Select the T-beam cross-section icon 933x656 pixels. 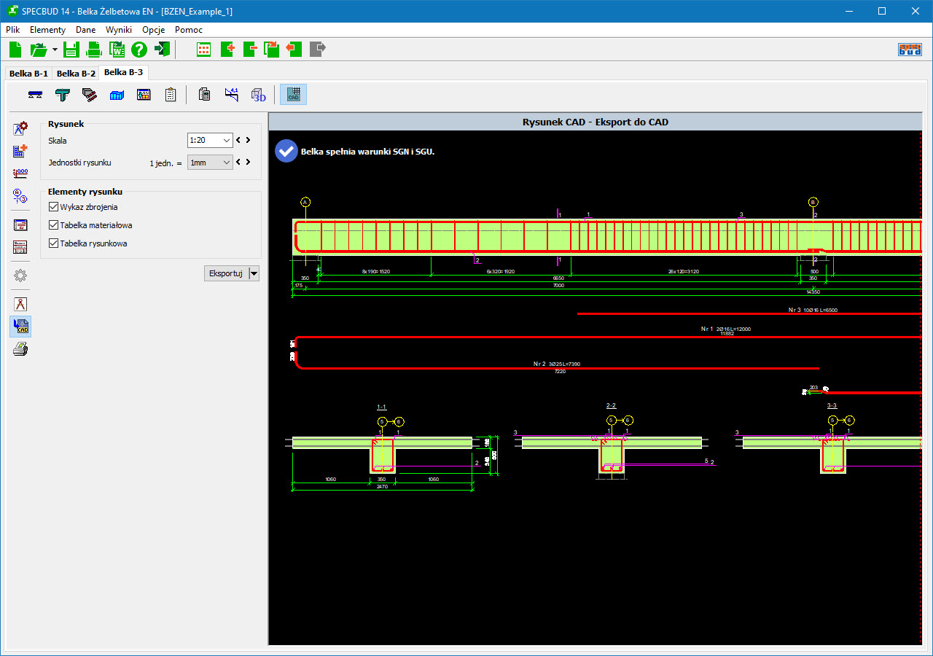click(63, 95)
